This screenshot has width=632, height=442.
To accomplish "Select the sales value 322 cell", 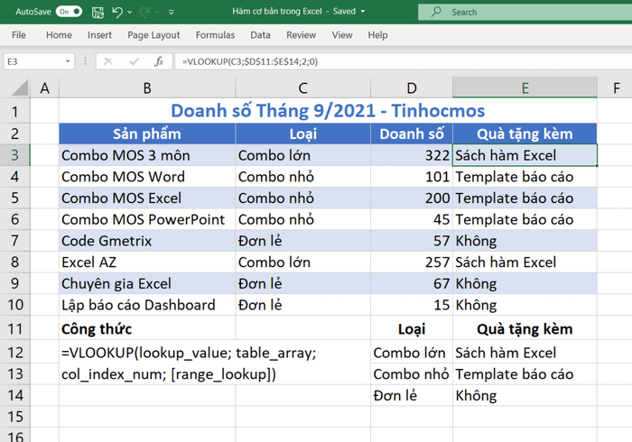I will click(412, 155).
